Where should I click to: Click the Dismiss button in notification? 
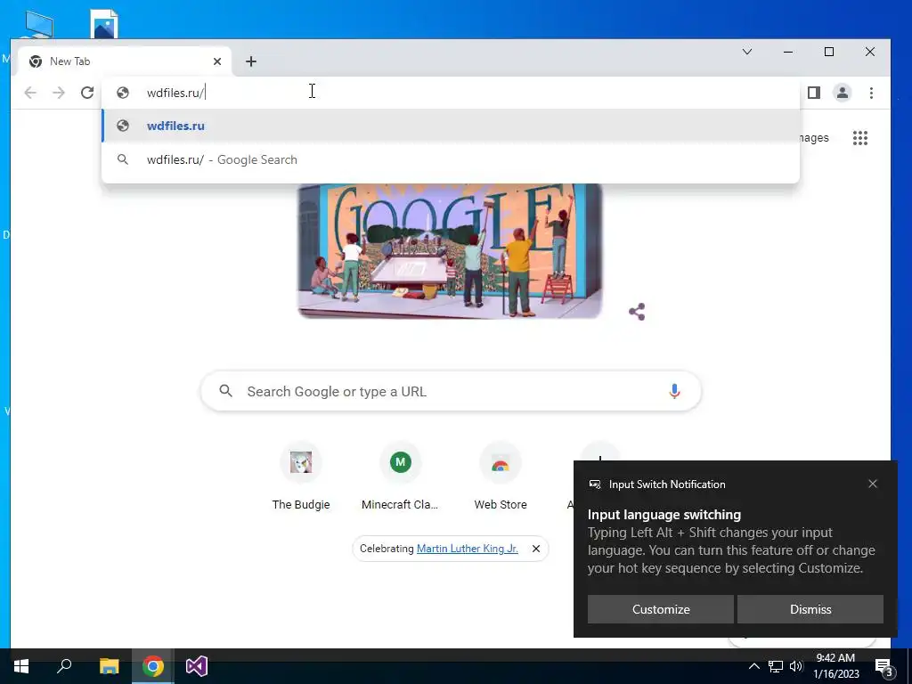coord(810,609)
